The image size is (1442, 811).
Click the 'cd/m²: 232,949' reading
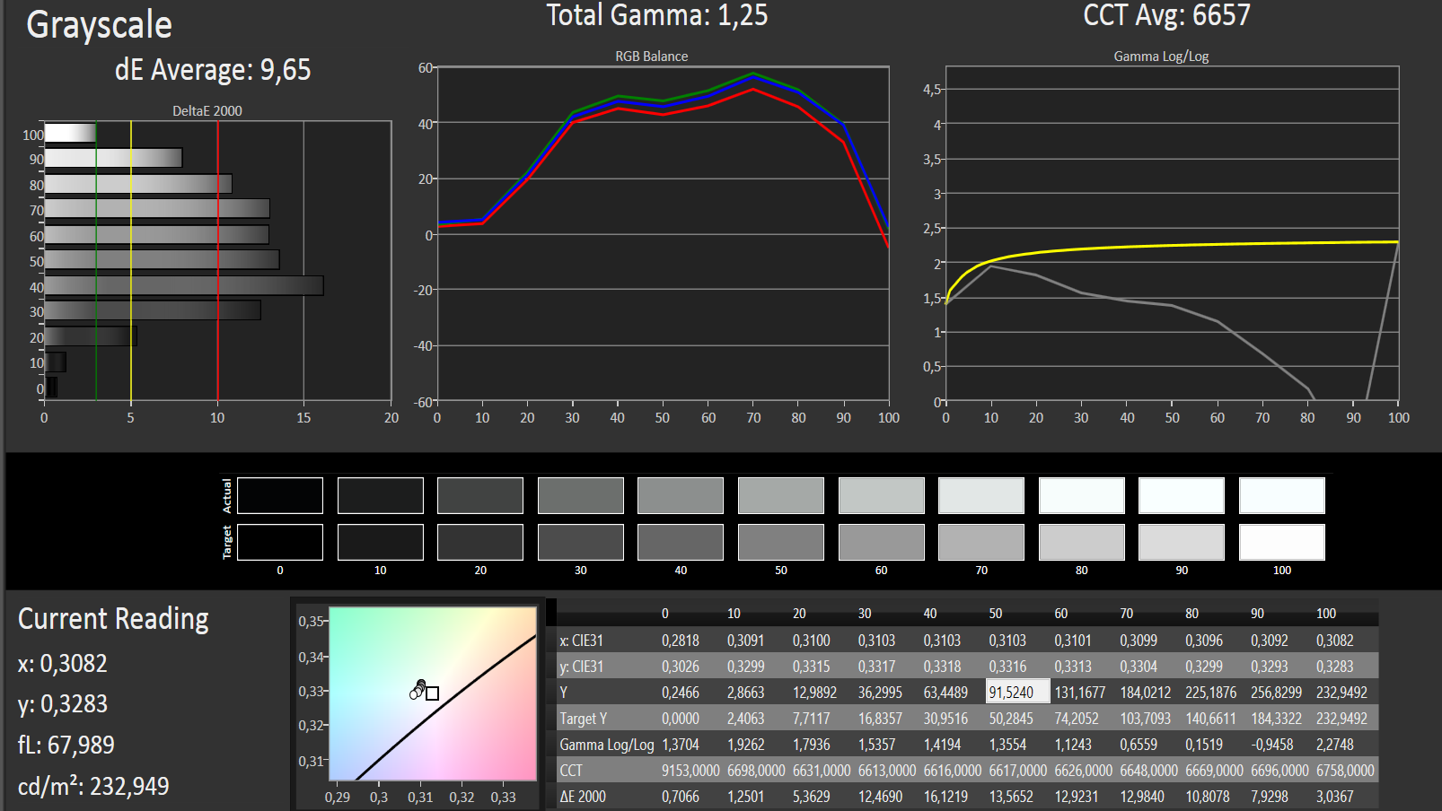click(93, 786)
